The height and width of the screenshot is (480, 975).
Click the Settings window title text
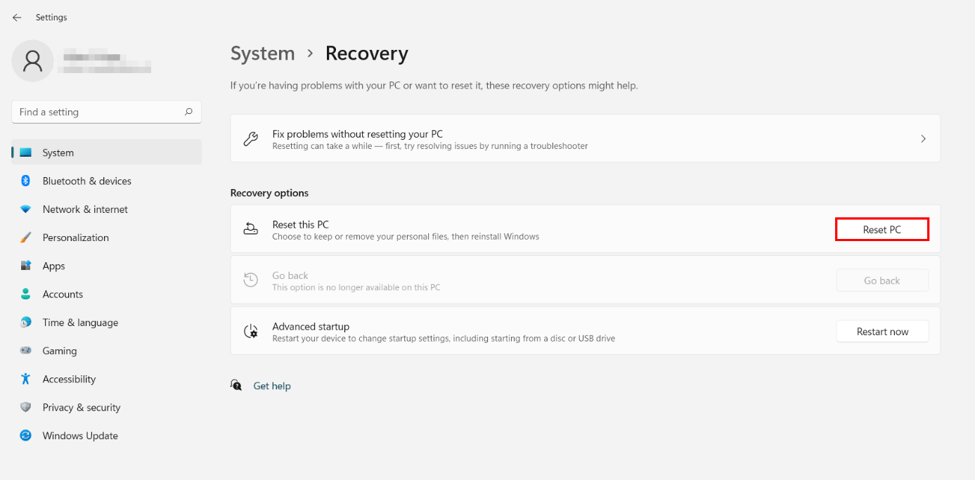pos(51,18)
